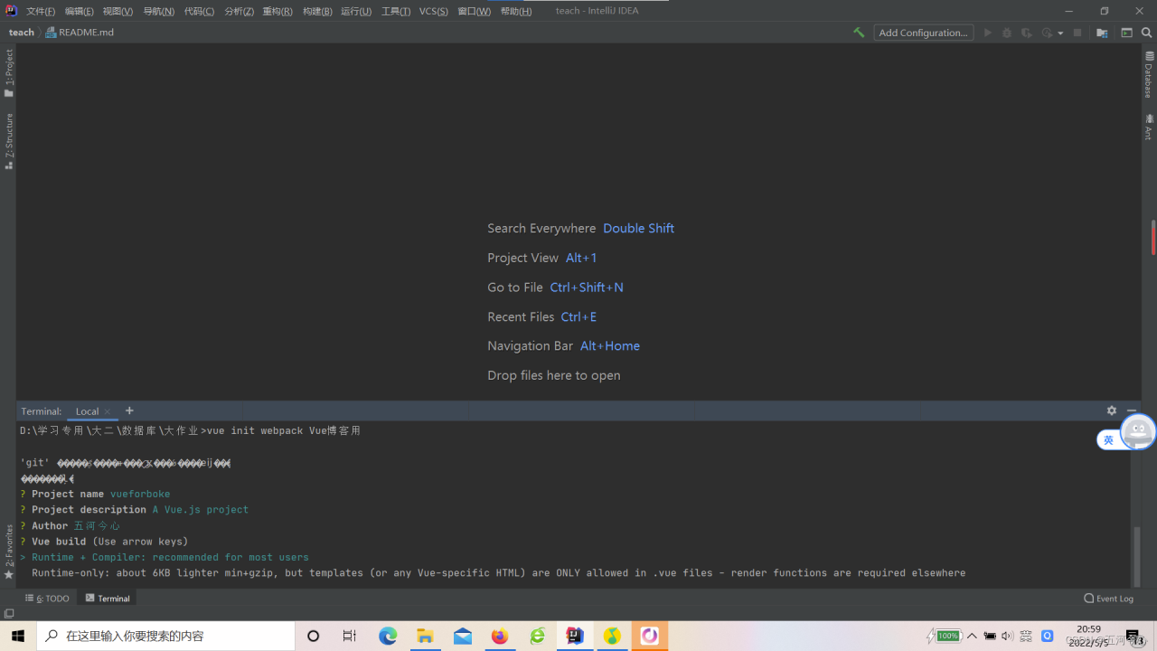Switch to IntelliJ IDEA taskbar icon
This screenshot has height=651, width=1157.
[575, 636]
